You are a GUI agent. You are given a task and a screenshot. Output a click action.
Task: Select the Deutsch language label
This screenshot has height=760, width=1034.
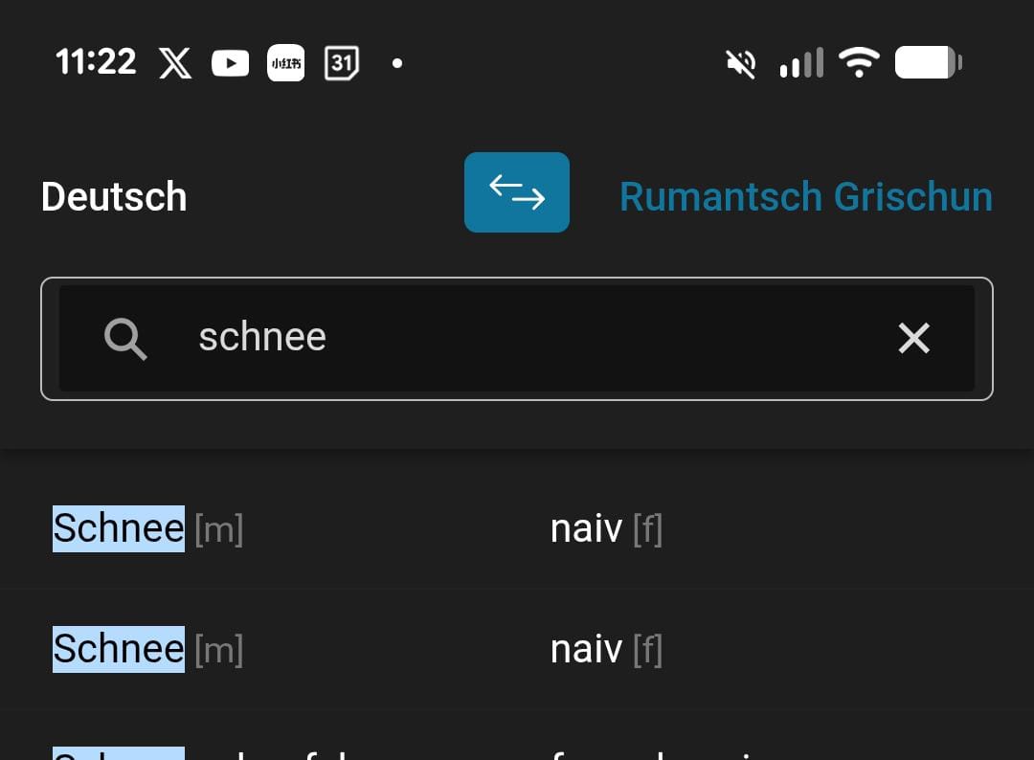coord(114,197)
